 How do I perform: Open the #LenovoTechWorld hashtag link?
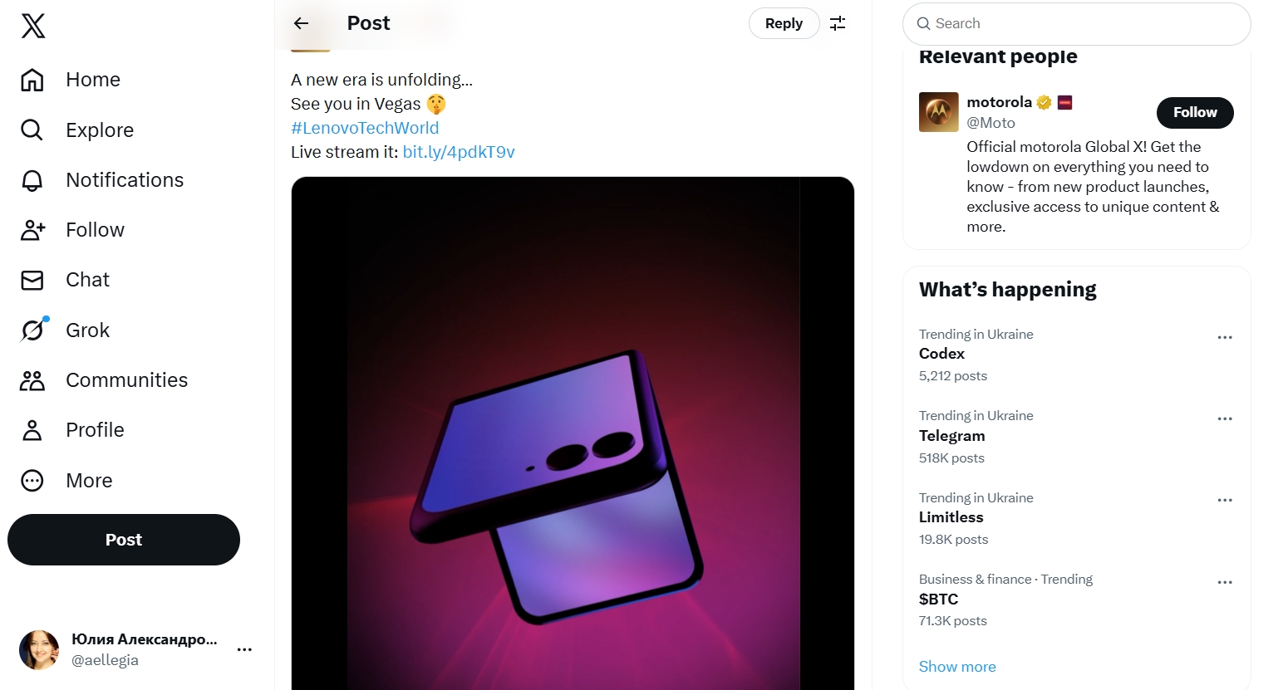point(365,128)
